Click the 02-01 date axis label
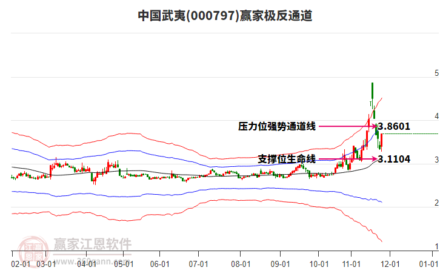The width and height of the screenshot is (440, 273). 21,265
